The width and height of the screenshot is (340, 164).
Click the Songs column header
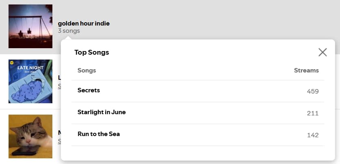point(87,70)
